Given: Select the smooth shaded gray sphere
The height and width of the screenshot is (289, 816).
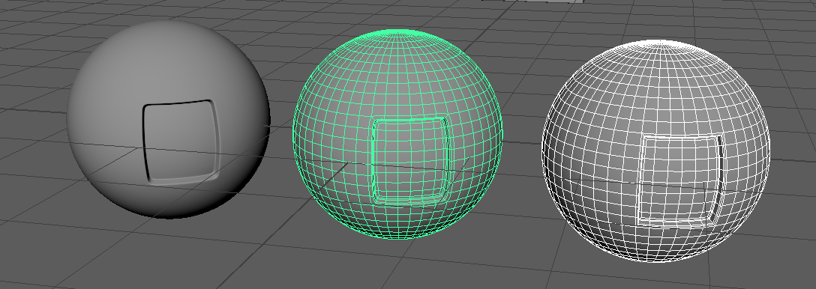Looking at the screenshot, I should tap(168, 118).
